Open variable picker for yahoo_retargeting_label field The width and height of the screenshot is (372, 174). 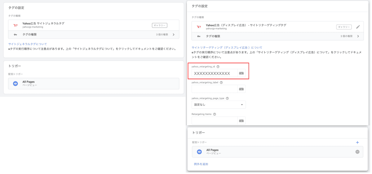[241, 89]
